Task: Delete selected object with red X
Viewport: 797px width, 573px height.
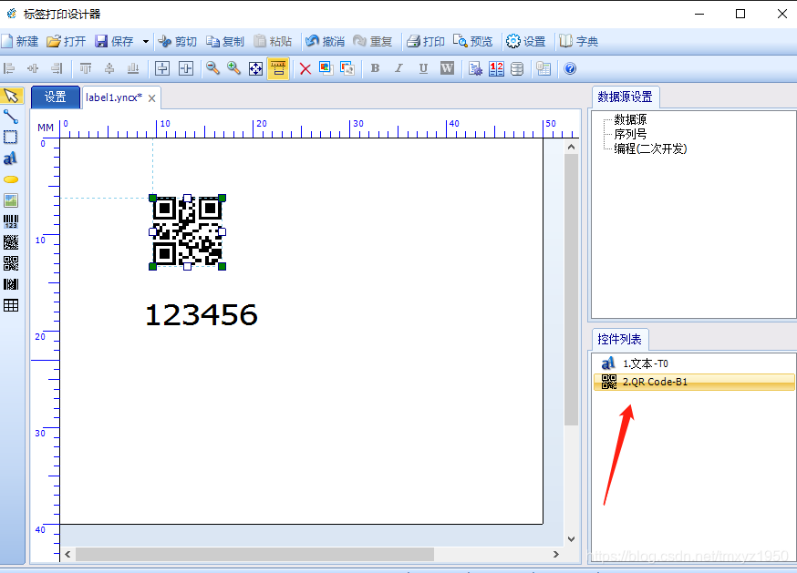Action: (x=305, y=68)
